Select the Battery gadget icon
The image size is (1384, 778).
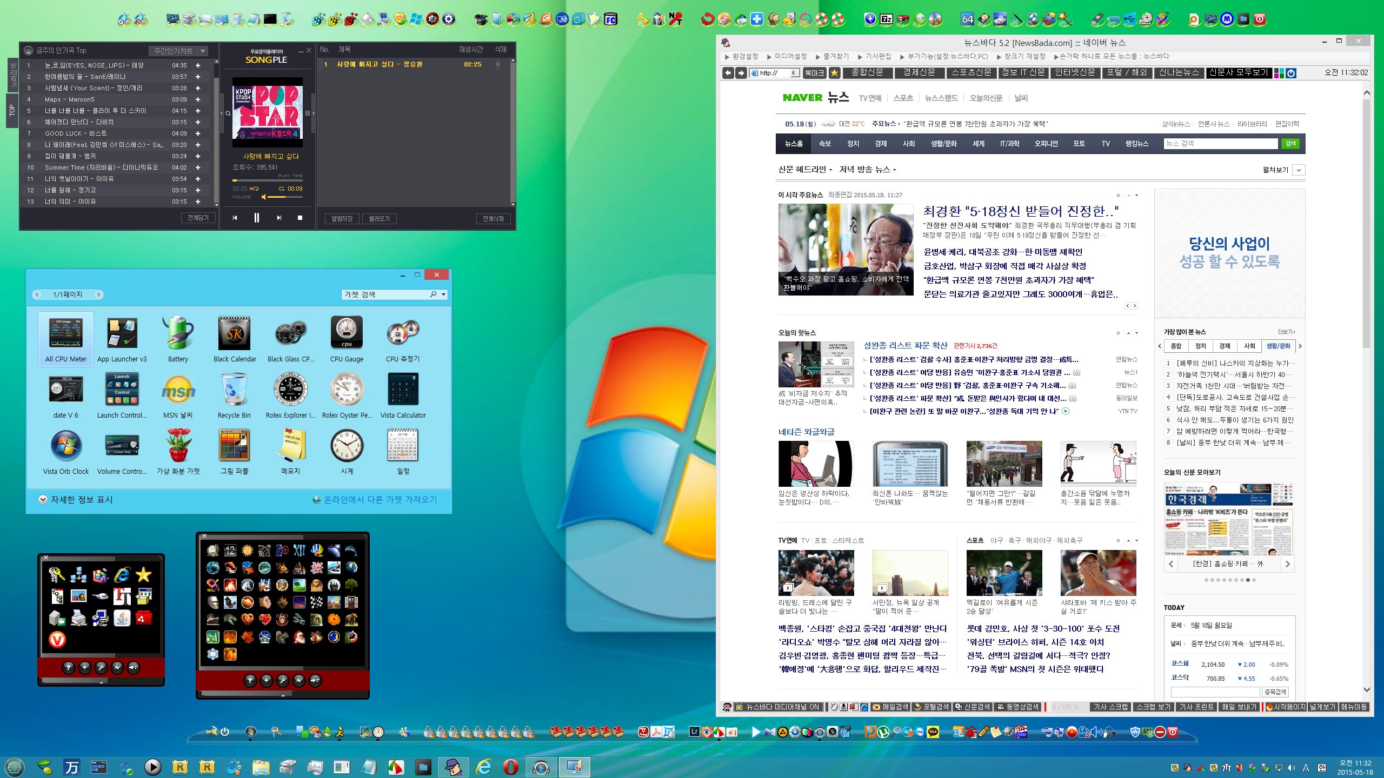(178, 332)
